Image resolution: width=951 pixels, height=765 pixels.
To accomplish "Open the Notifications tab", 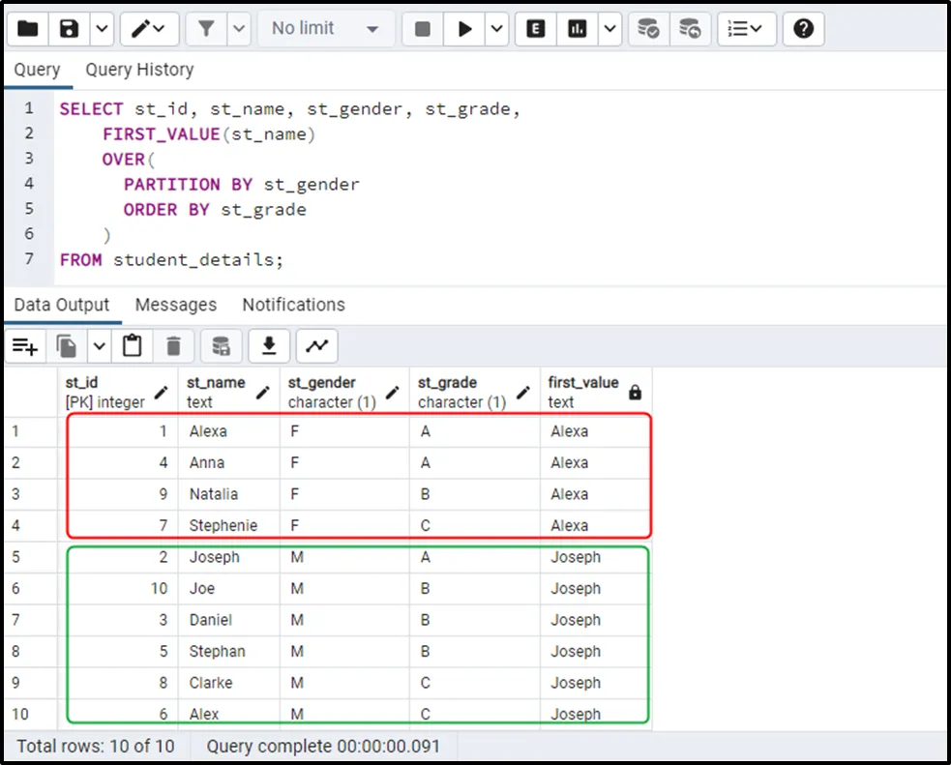I will tap(293, 305).
